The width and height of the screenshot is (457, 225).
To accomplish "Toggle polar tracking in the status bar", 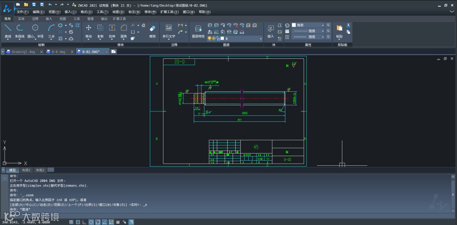I will (91, 222).
